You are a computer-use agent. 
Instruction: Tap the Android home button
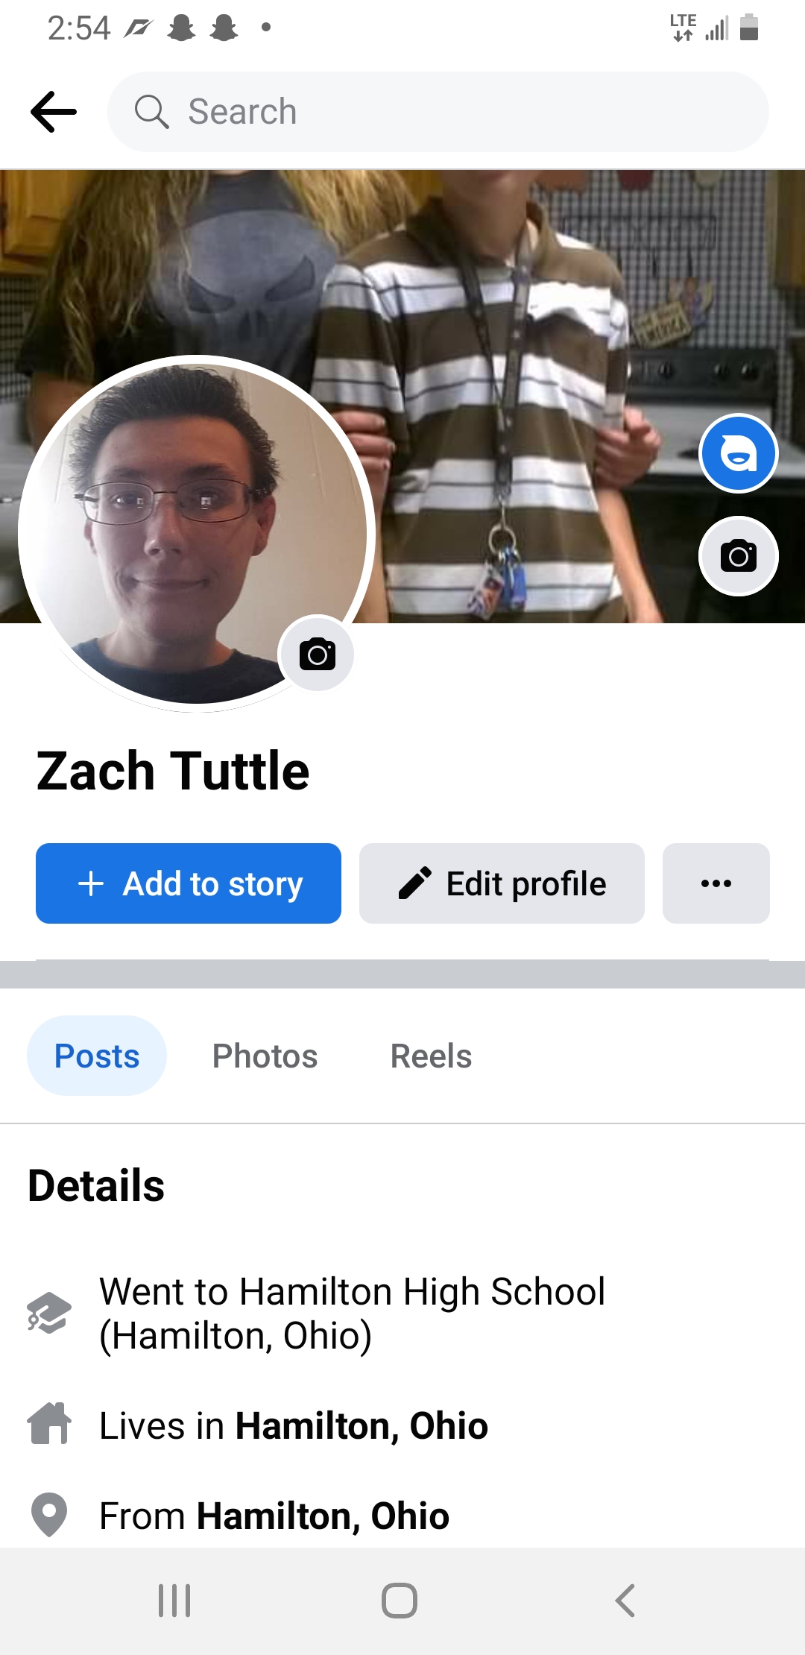(x=400, y=1601)
